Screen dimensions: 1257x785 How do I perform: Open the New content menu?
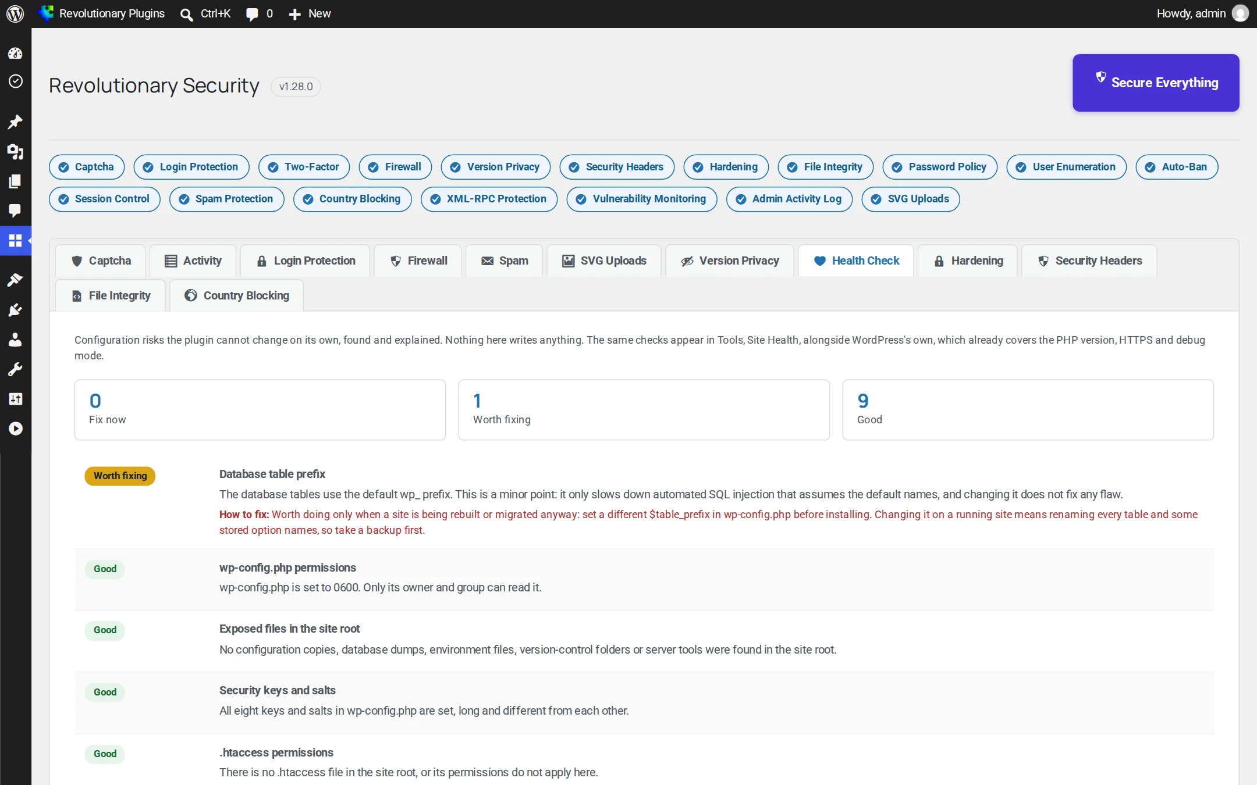(310, 13)
